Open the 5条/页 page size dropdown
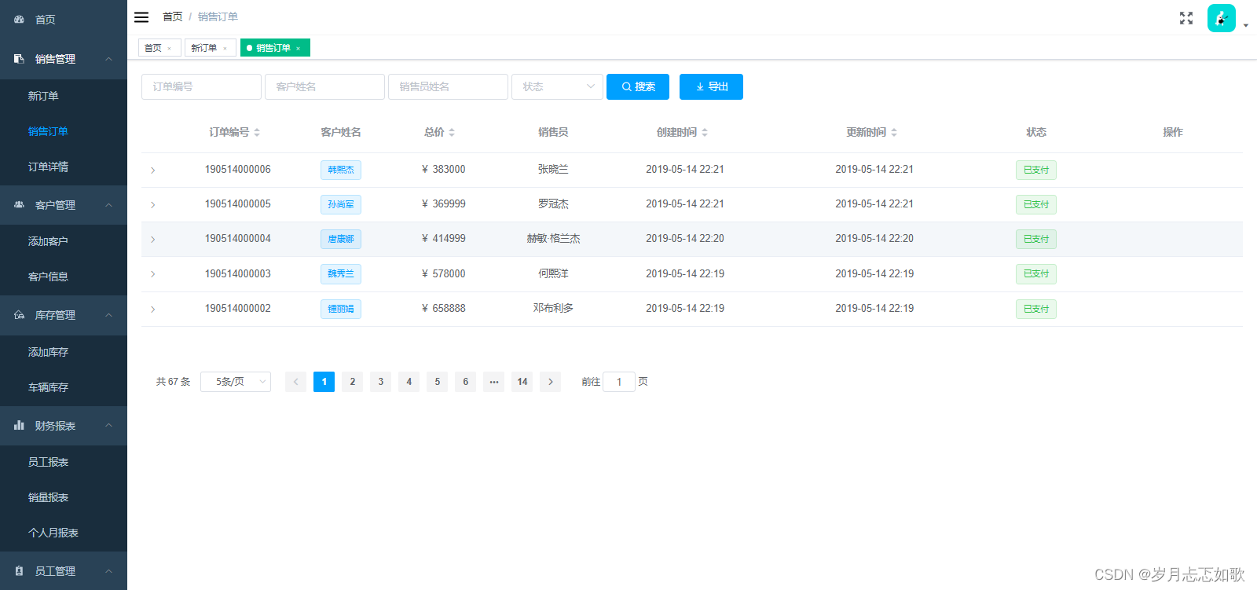This screenshot has height=590, width=1257. 236,382
